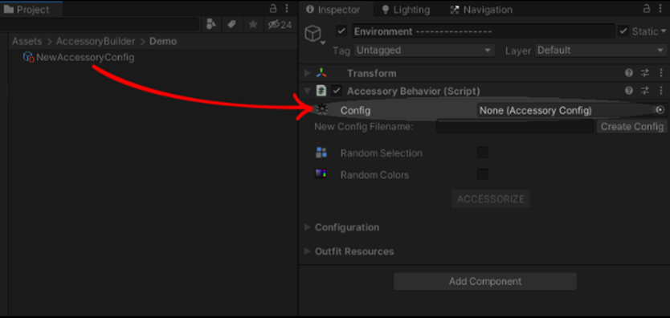Click the ACCESSORIZE button
The height and width of the screenshot is (318, 670).
[491, 199]
